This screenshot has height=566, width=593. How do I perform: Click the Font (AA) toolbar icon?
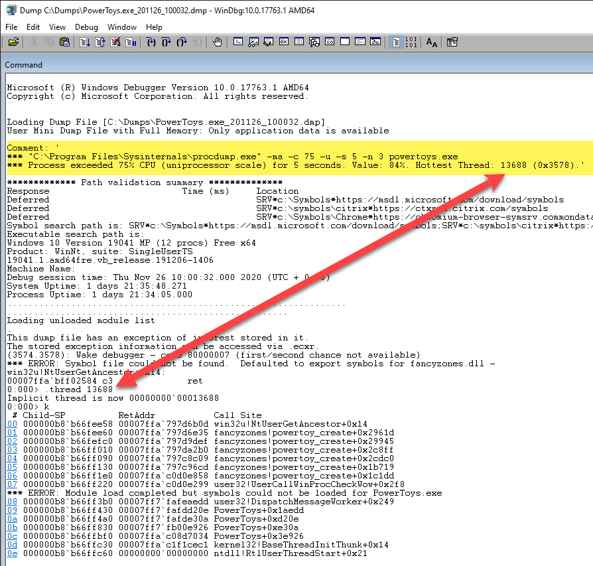[x=432, y=42]
